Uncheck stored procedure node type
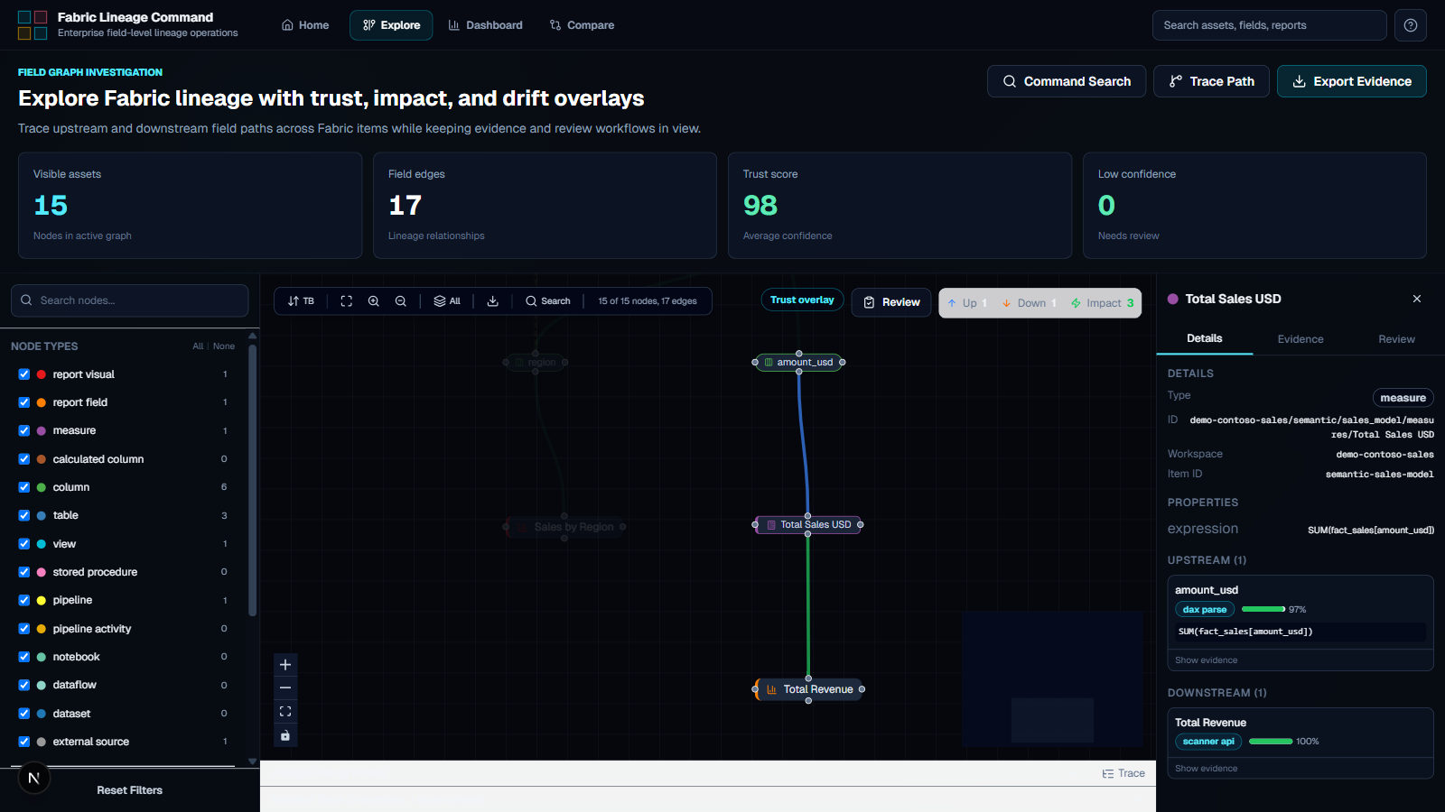The height and width of the screenshot is (812, 1445). pyautogui.click(x=24, y=572)
